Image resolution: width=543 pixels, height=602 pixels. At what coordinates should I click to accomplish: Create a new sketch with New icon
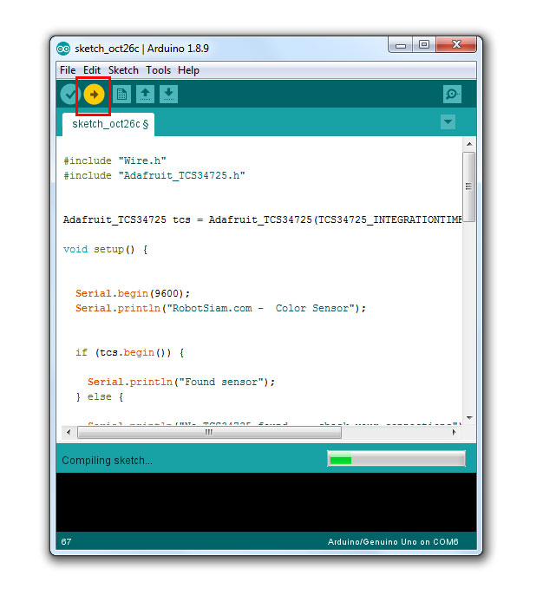121,94
